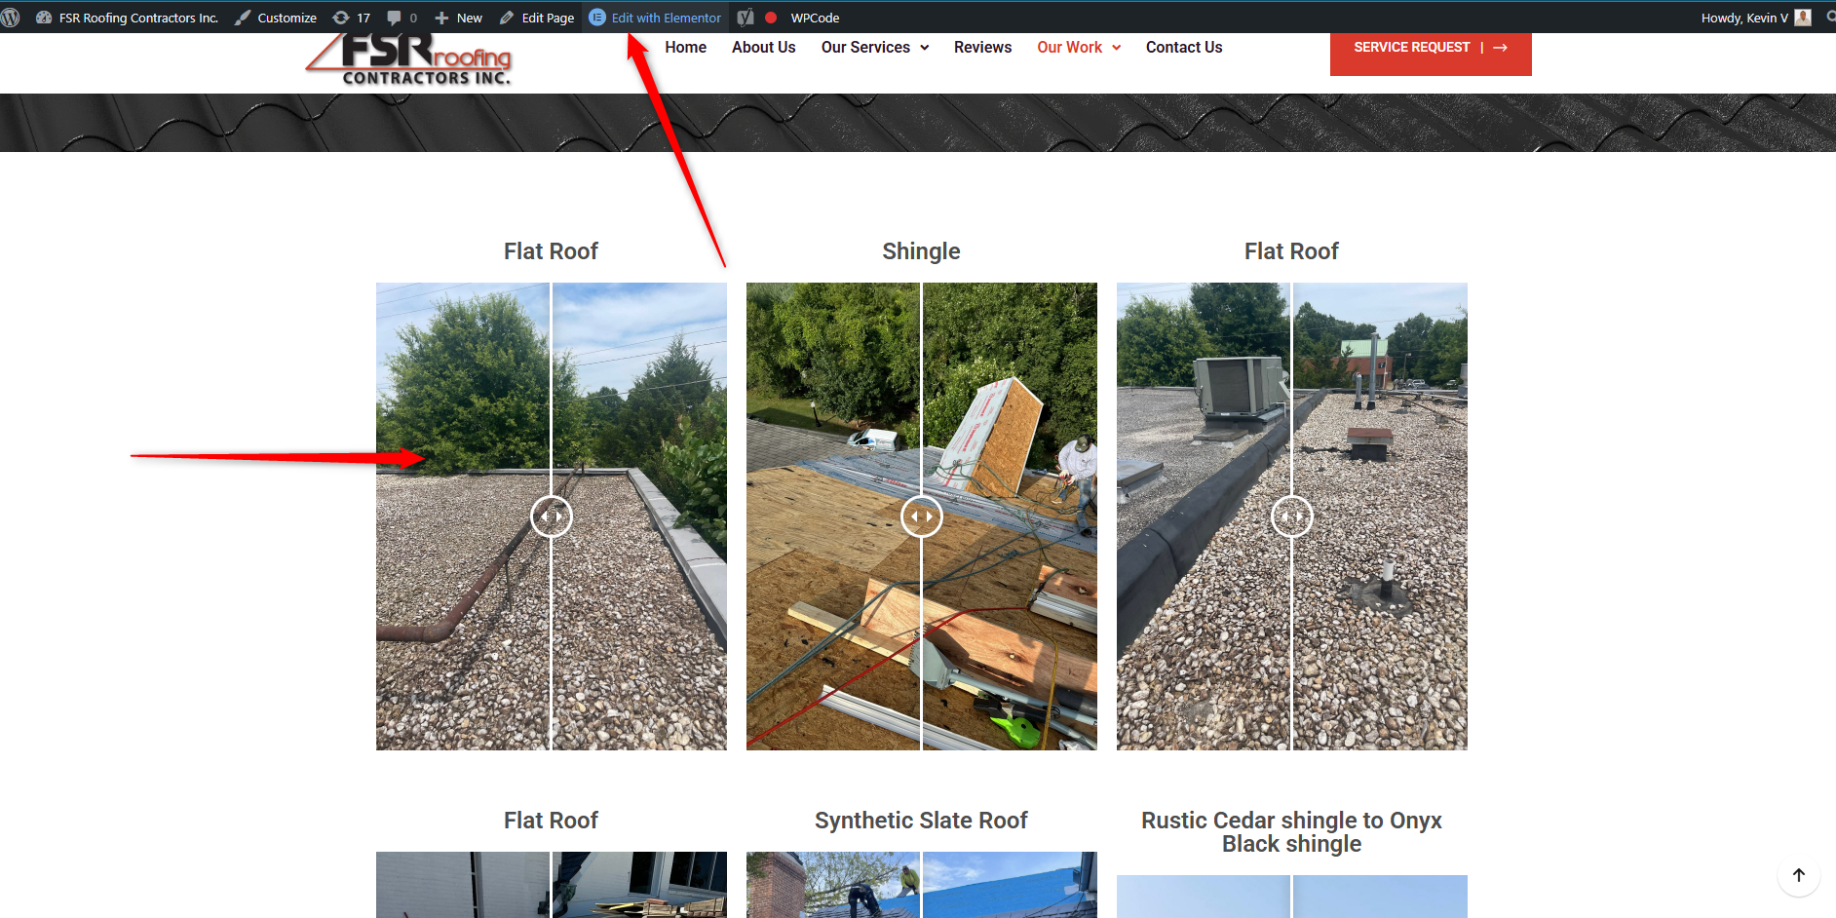Viewport: 1836px width, 918px height.
Task: Click the WordPress logo in admin bar
Action: 11,18
